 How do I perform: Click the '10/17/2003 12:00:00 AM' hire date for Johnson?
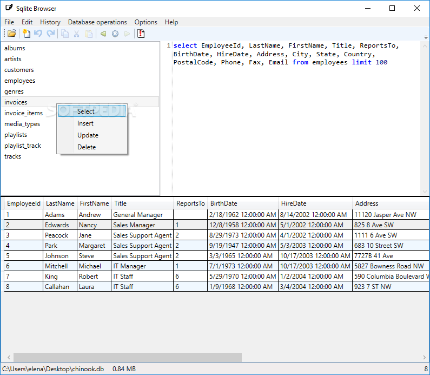point(315,255)
